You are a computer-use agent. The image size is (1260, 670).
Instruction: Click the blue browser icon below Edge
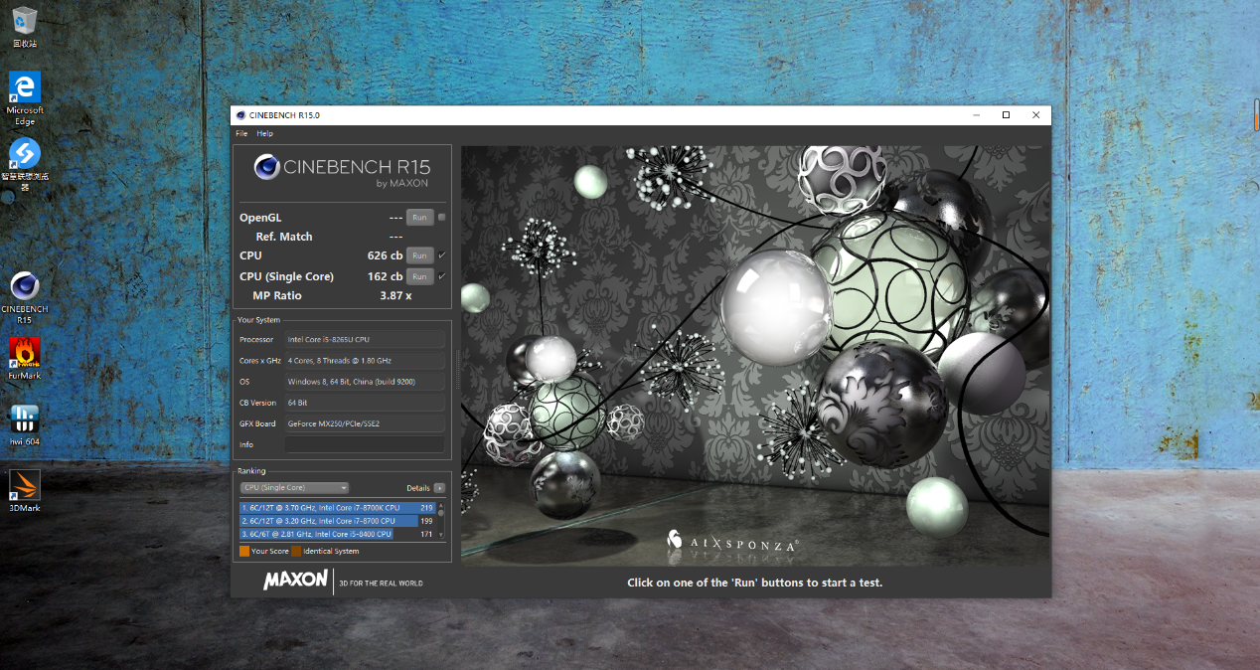coord(25,155)
